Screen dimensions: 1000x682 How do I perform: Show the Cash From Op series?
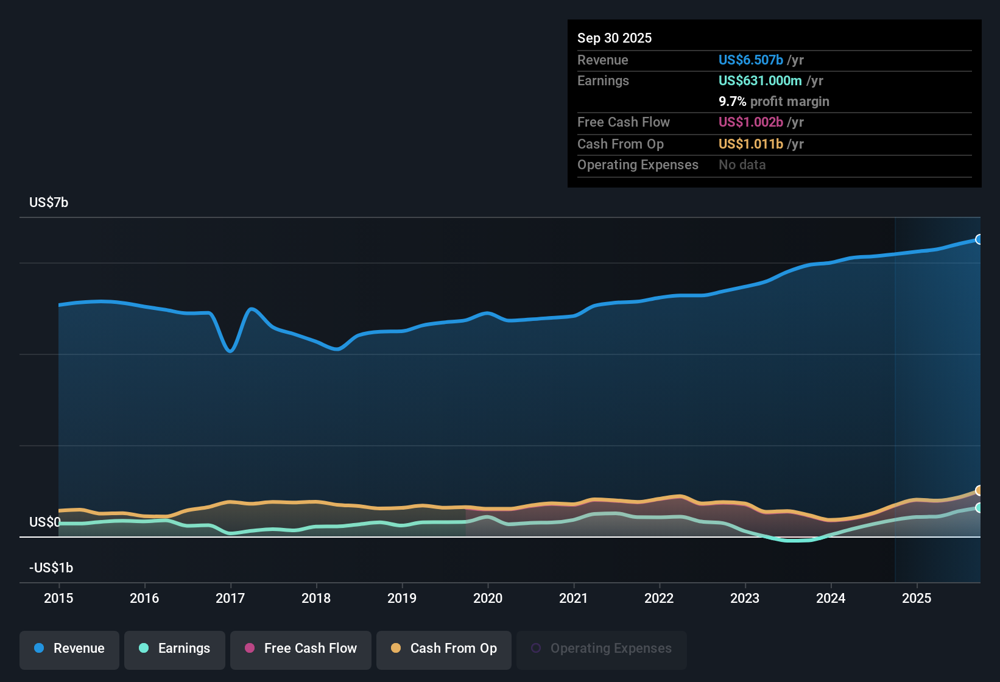(x=443, y=649)
